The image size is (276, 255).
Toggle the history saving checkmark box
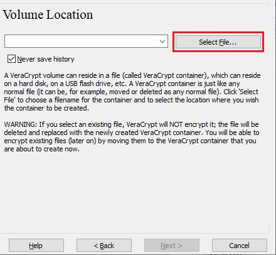point(11,59)
